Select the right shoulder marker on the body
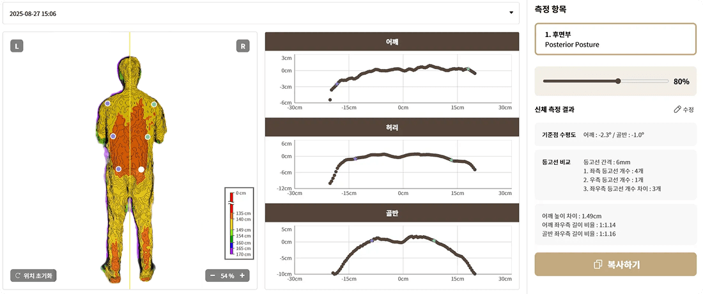 (x=154, y=104)
